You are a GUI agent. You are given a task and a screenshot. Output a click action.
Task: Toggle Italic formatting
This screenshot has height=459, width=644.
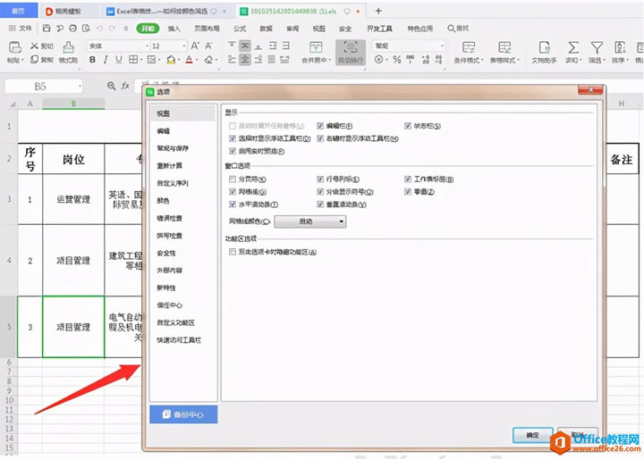pos(106,60)
